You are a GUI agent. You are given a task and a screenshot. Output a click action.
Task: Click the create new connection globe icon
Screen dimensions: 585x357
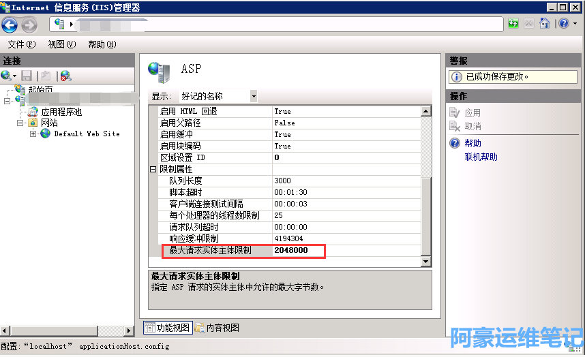(x=6, y=76)
